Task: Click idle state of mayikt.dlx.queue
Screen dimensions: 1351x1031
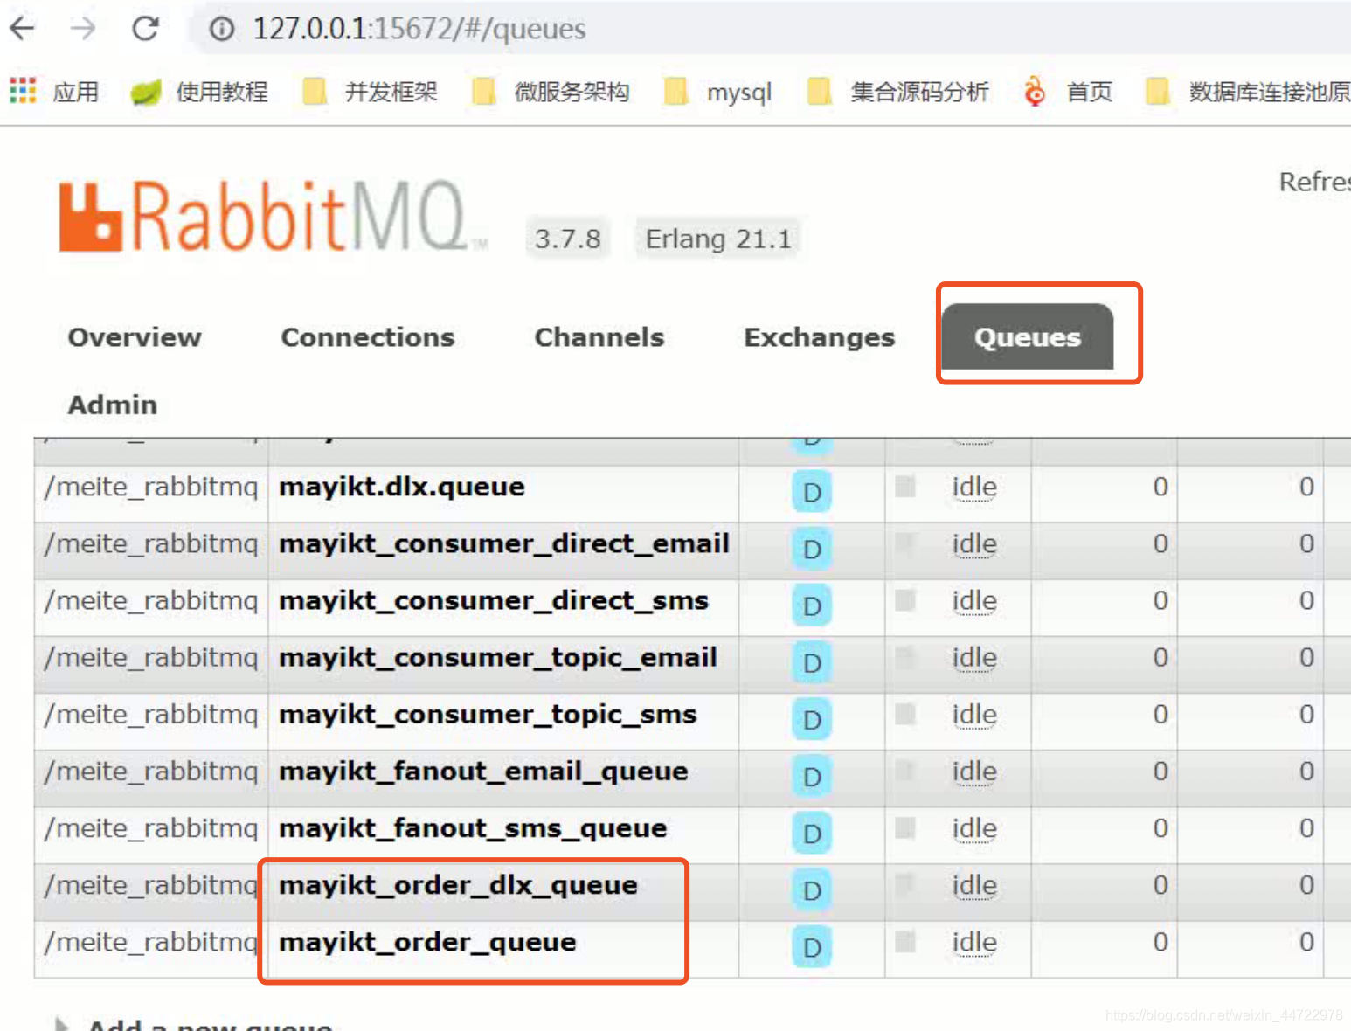Action: (974, 488)
